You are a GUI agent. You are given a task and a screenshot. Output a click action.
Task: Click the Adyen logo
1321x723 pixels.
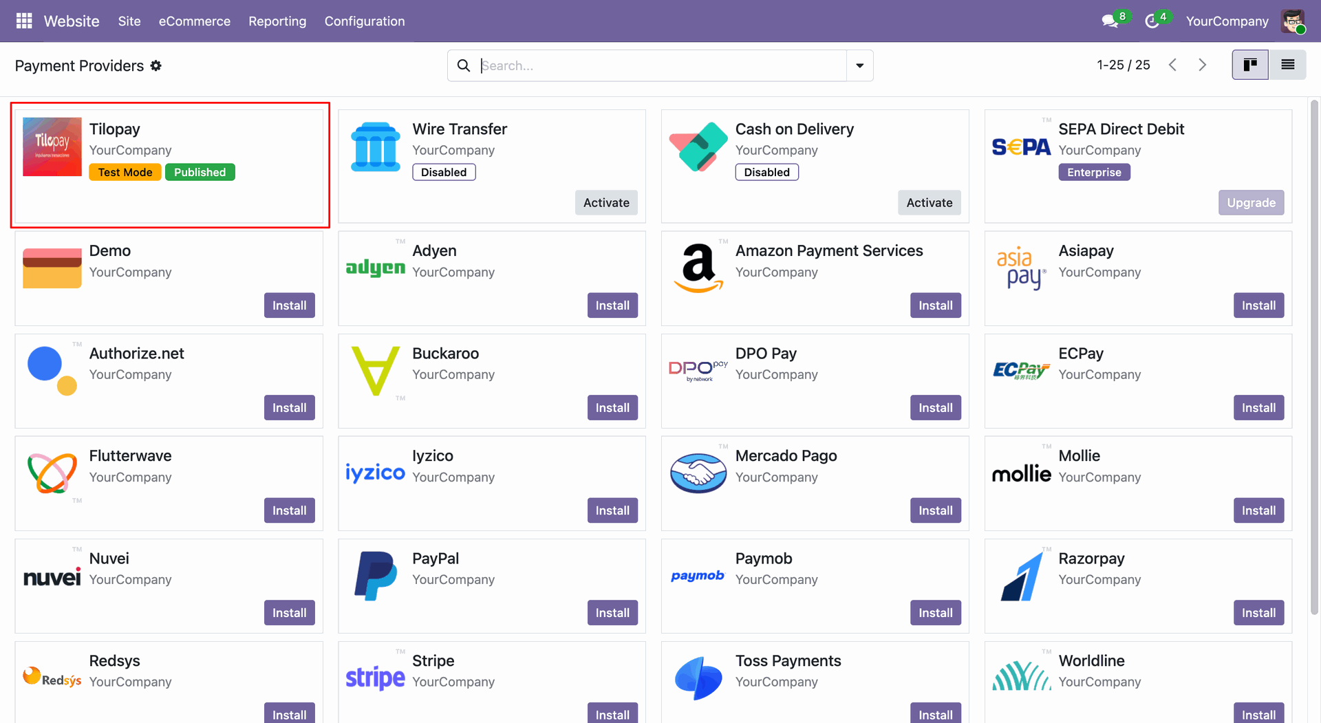[x=376, y=268]
